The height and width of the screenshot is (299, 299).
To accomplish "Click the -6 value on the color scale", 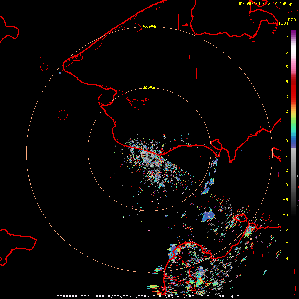I will click(x=285, y=229).
